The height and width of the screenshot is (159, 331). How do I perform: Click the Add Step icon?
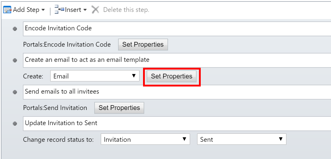pos(7,10)
